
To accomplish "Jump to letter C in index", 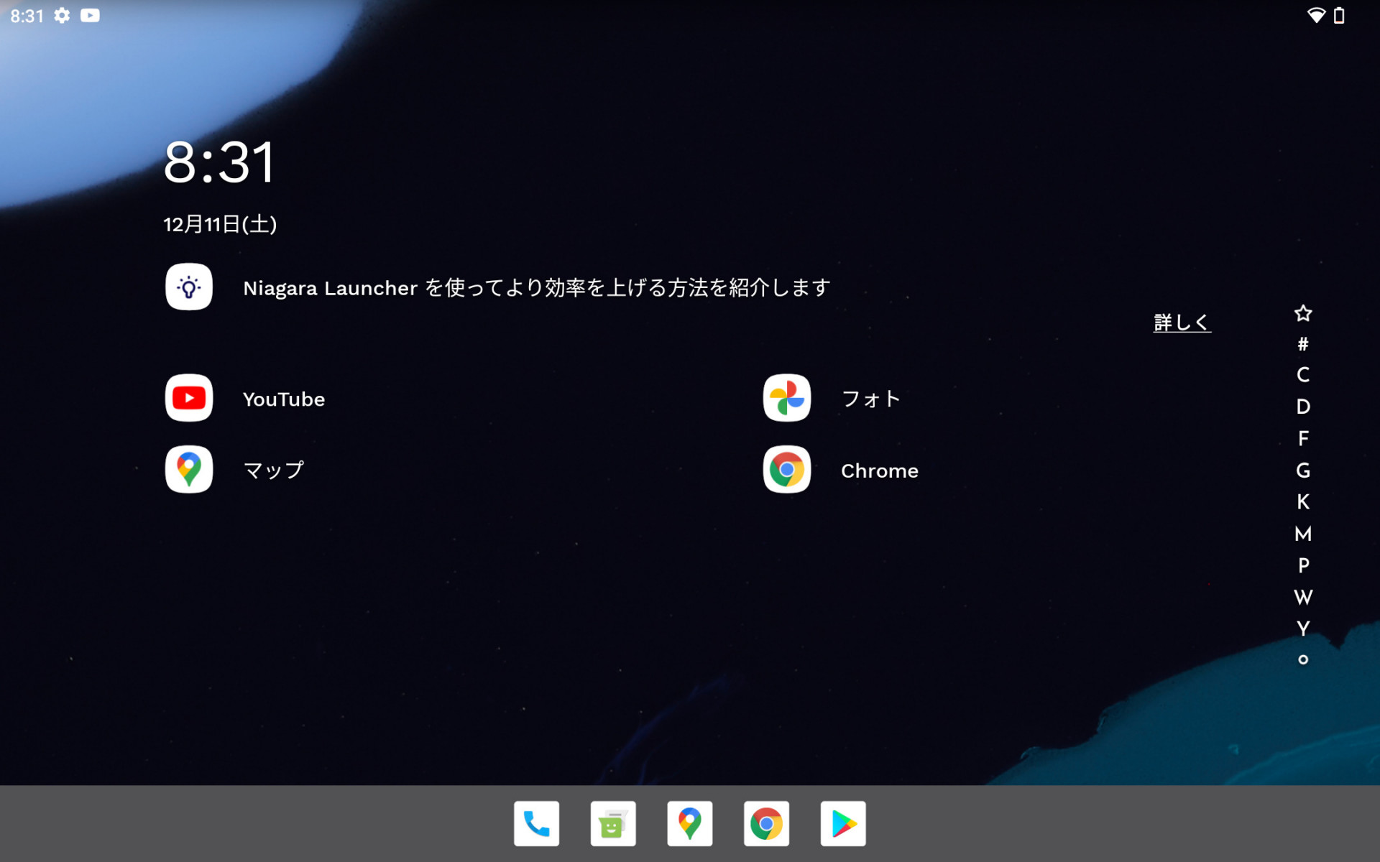I will click(1303, 375).
